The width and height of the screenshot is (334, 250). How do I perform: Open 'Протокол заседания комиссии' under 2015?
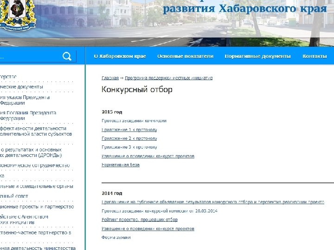134,121
